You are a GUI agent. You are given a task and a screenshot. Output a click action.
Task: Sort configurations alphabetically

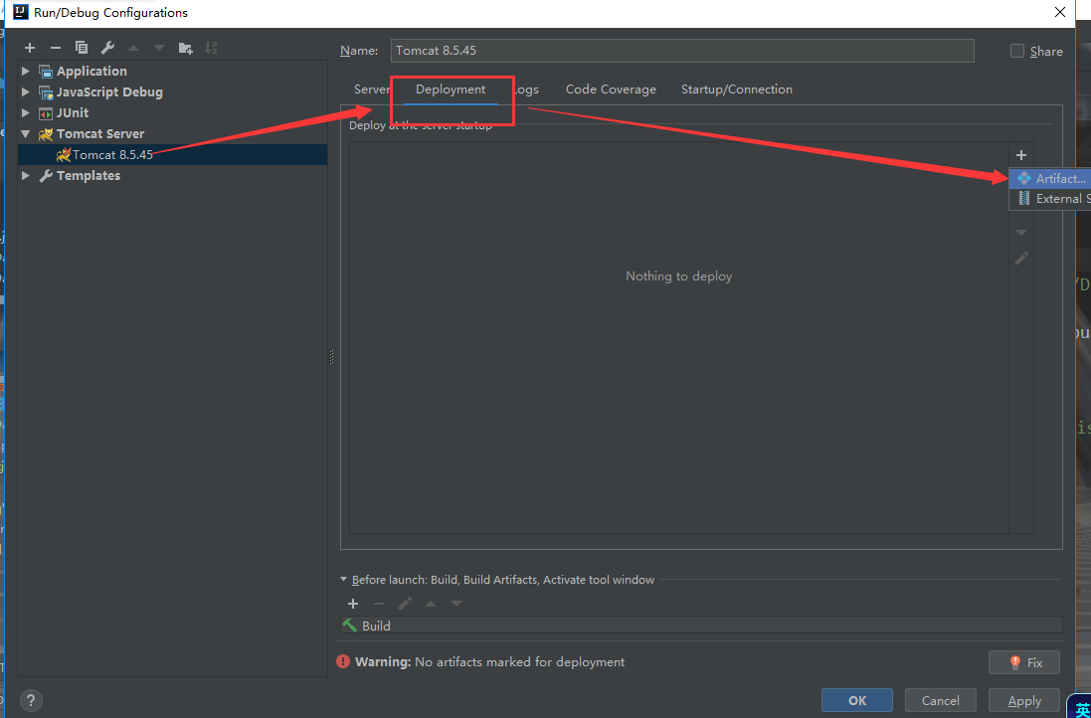211,48
